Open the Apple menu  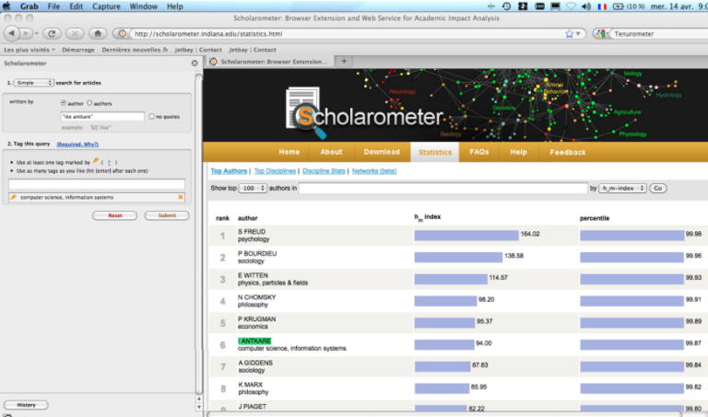coord(6,6)
